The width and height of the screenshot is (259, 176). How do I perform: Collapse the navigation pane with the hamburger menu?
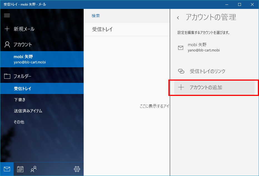pos(7,15)
